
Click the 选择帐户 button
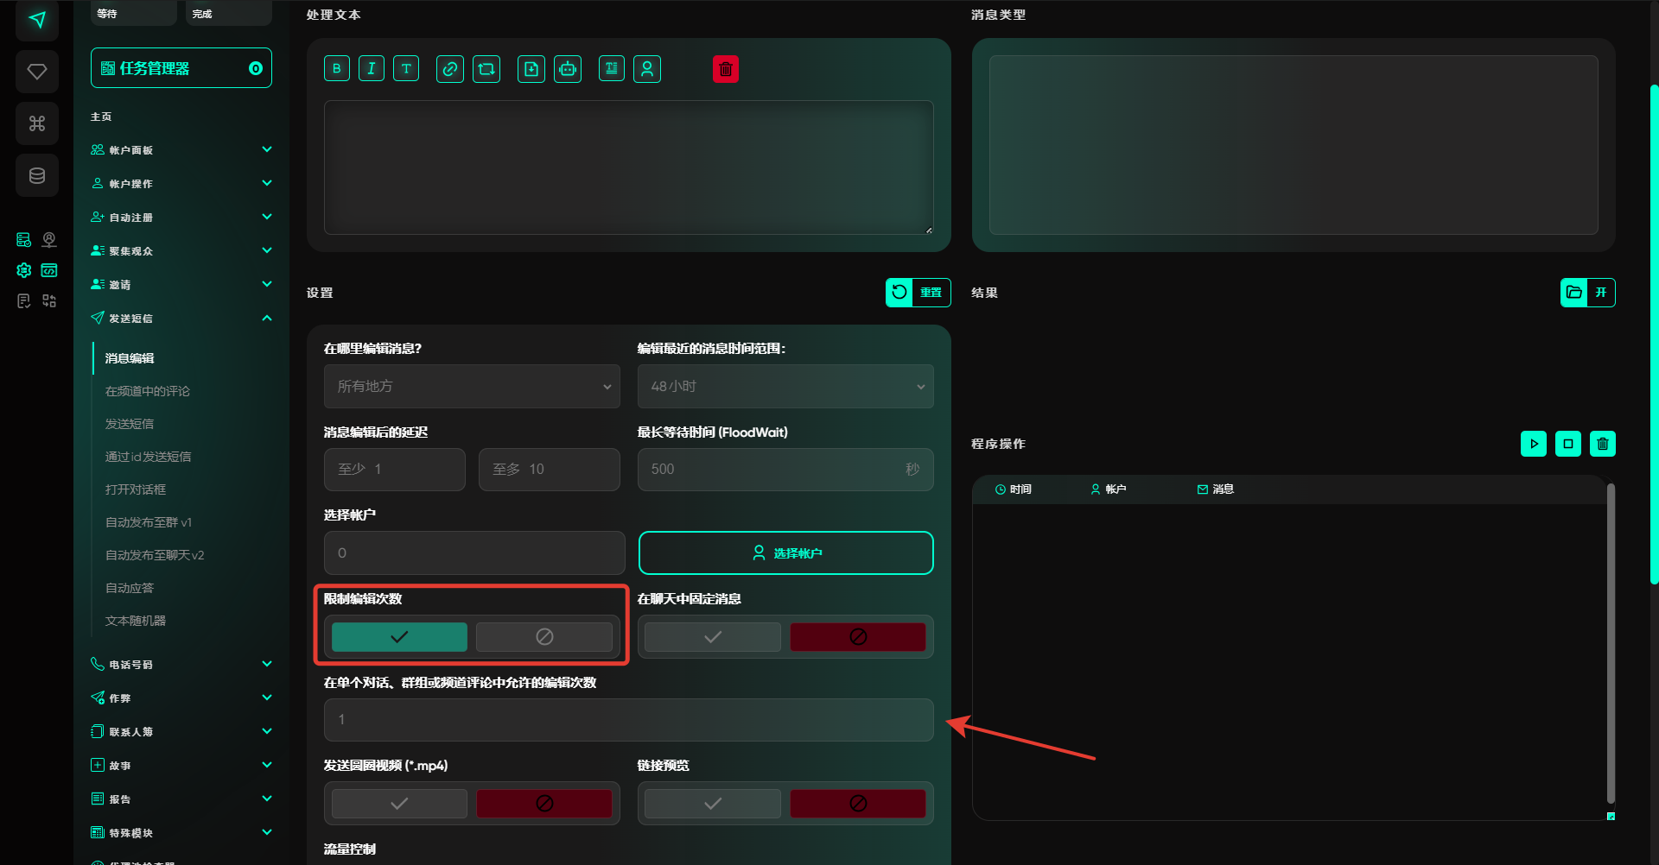(x=785, y=553)
